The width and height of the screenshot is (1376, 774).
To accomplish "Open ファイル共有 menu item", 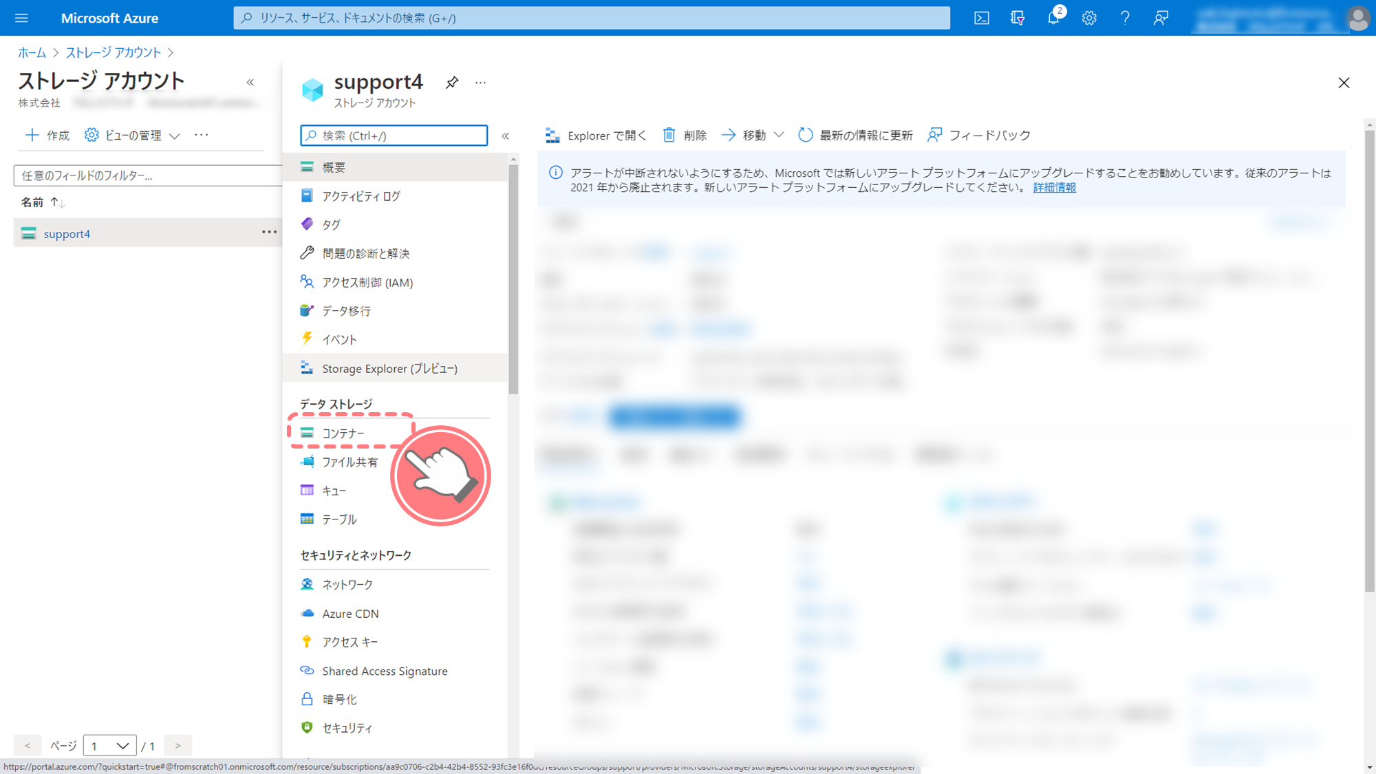I will tap(350, 462).
